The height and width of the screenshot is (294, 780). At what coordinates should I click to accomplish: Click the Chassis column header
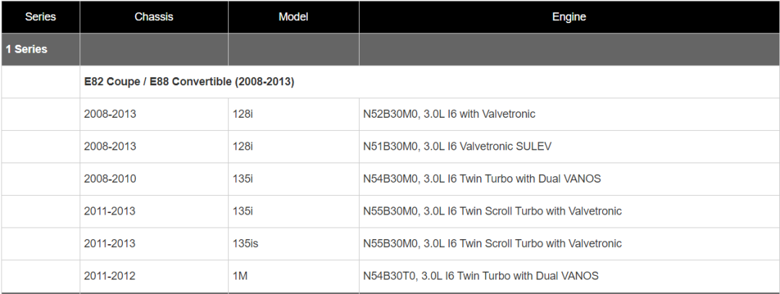154,17
